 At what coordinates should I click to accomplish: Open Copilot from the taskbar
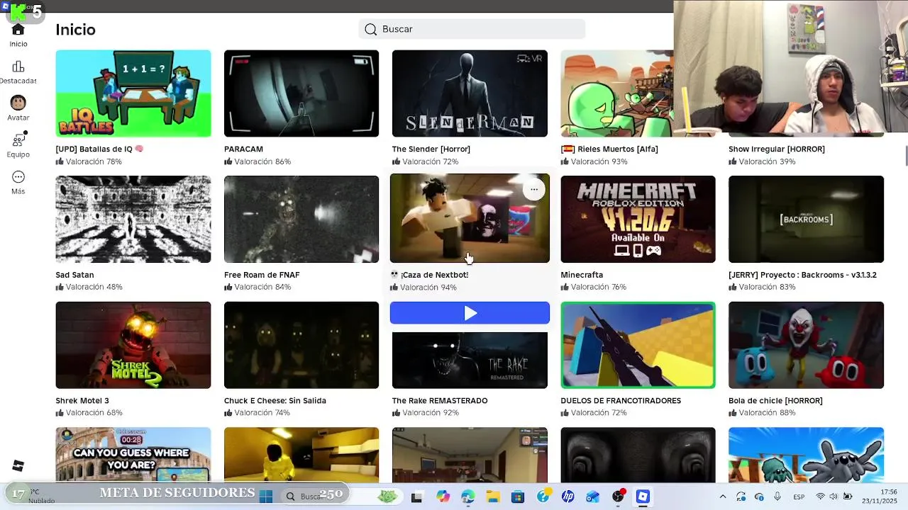pos(443,497)
